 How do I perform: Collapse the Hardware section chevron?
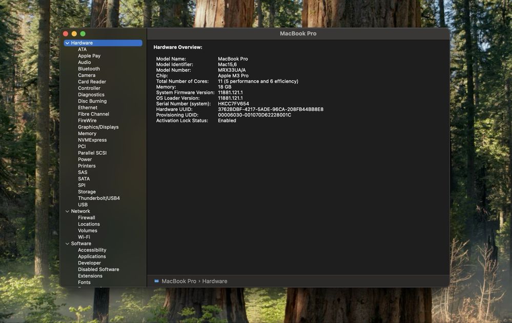(x=67, y=43)
